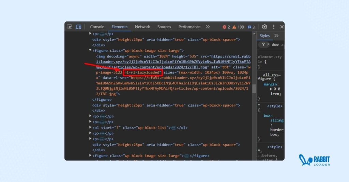
Task: Open the img src URL link
Action: (173, 62)
